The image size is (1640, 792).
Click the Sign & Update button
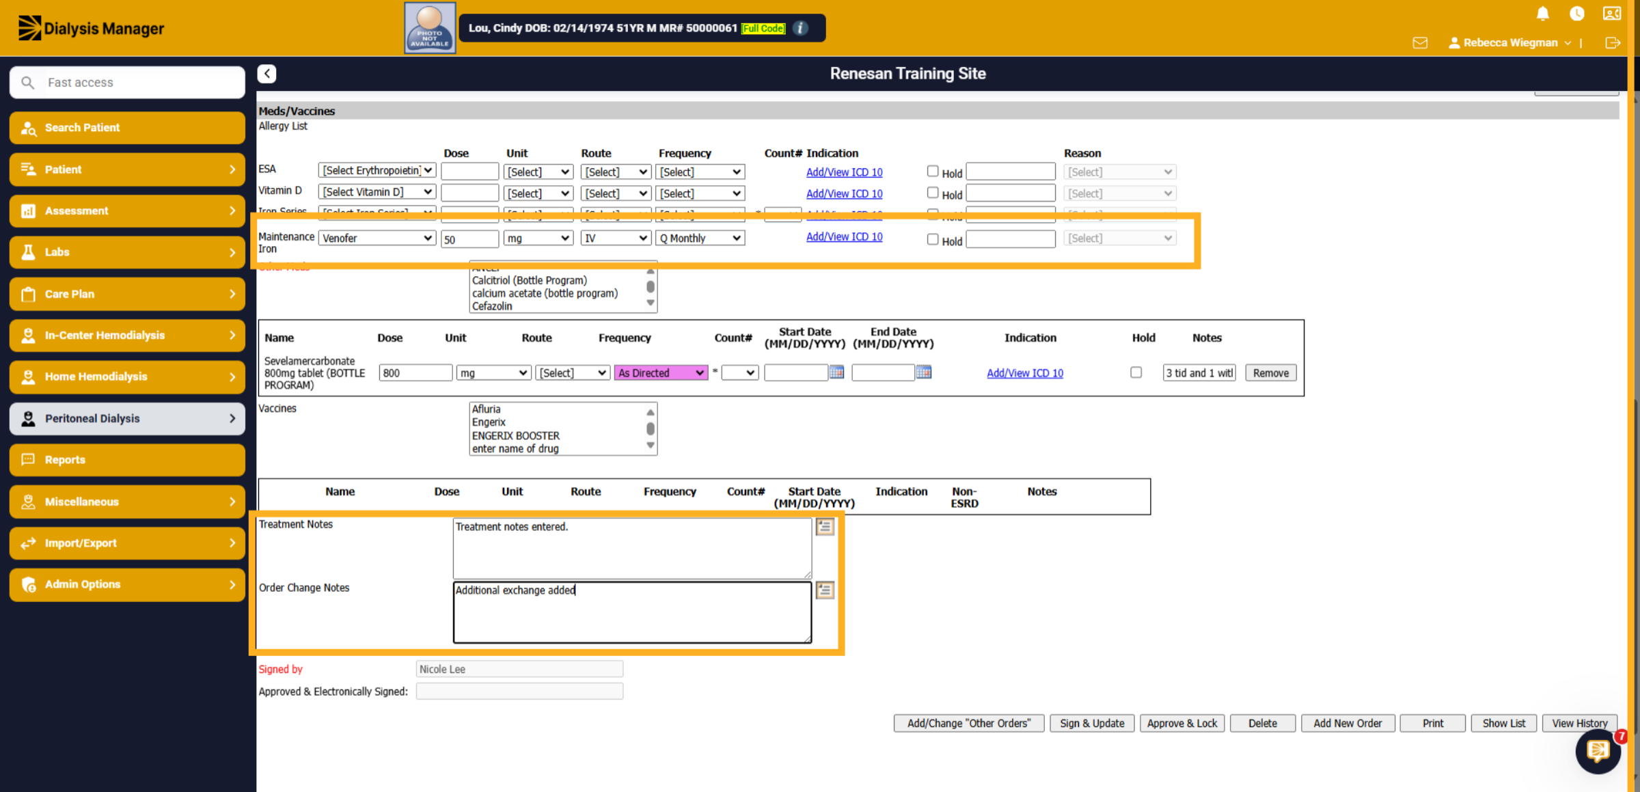(x=1092, y=723)
